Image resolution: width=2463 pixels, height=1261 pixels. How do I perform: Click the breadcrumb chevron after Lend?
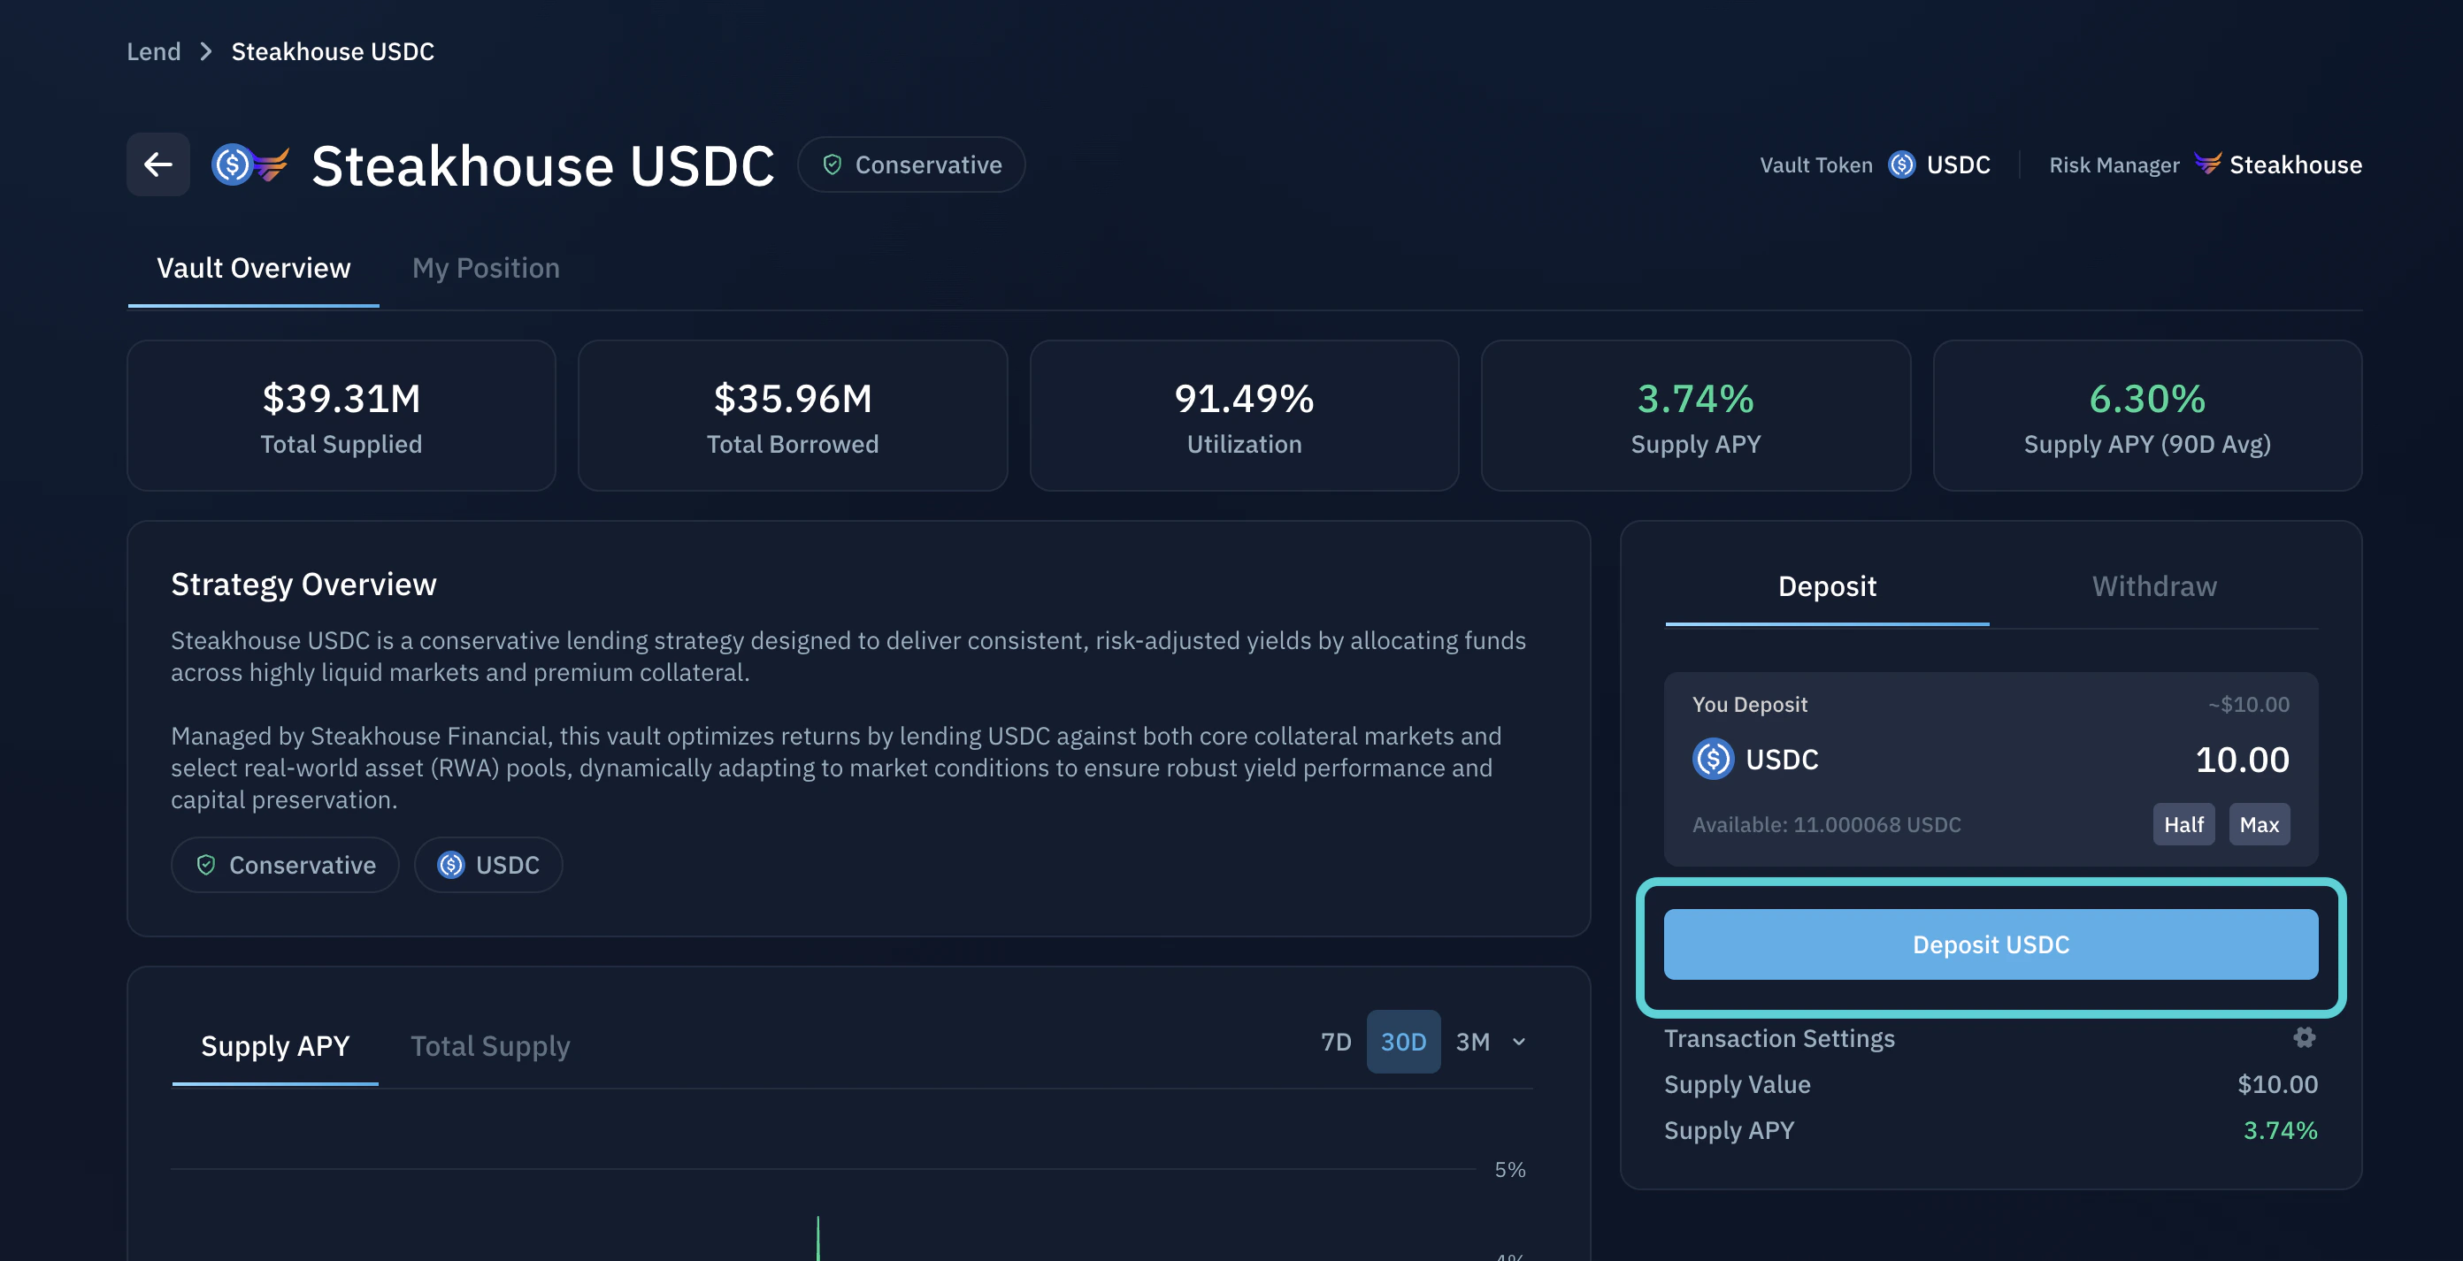pyautogui.click(x=205, y=51)
